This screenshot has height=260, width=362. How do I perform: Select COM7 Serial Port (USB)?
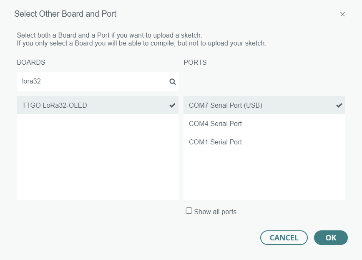[226, 106]
